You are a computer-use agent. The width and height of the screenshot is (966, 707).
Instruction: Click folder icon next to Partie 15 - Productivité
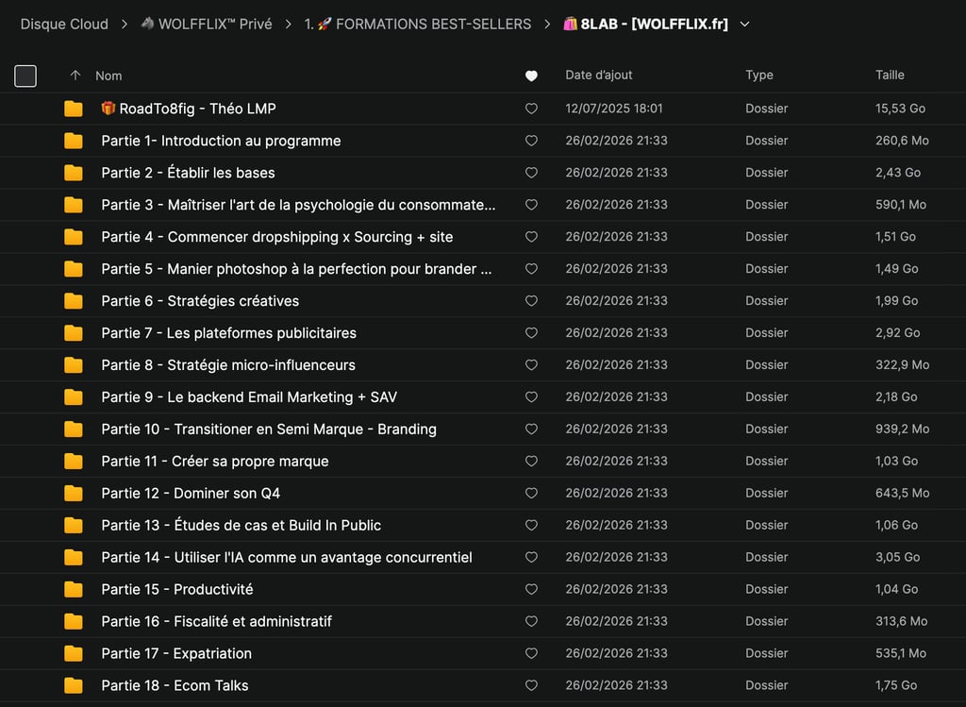tap(74, 590)
